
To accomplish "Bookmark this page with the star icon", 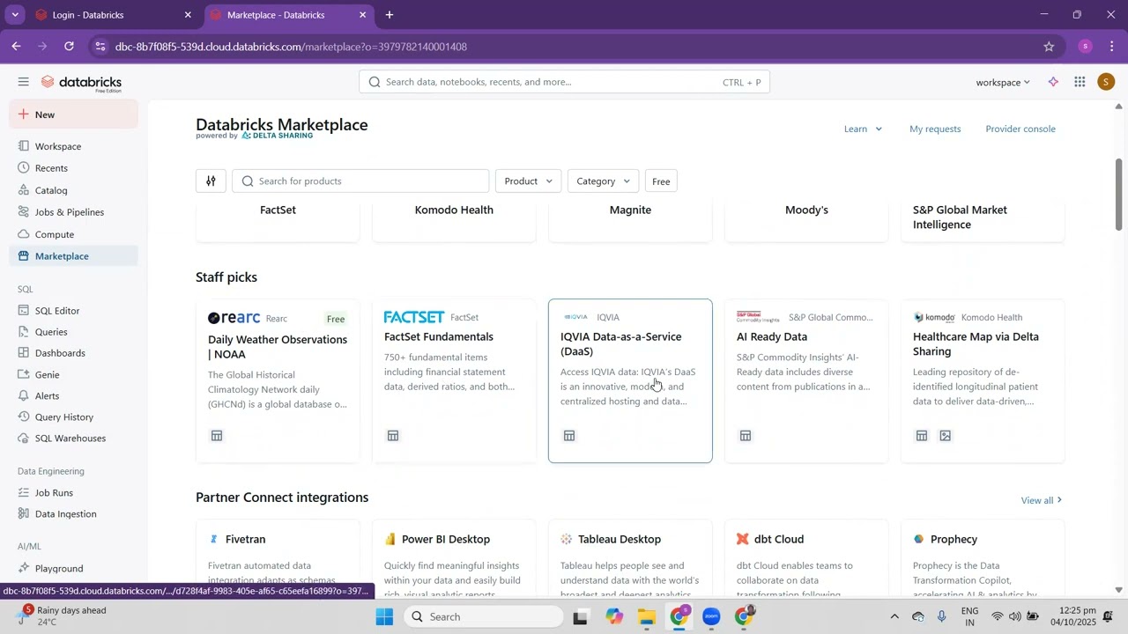I will click(x=1049, y=47).
